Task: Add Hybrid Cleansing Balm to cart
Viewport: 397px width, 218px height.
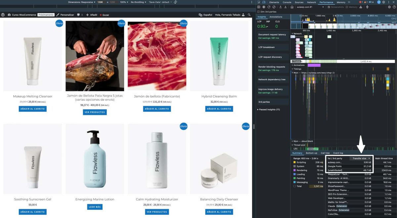Action: click(x=219, y=109)
